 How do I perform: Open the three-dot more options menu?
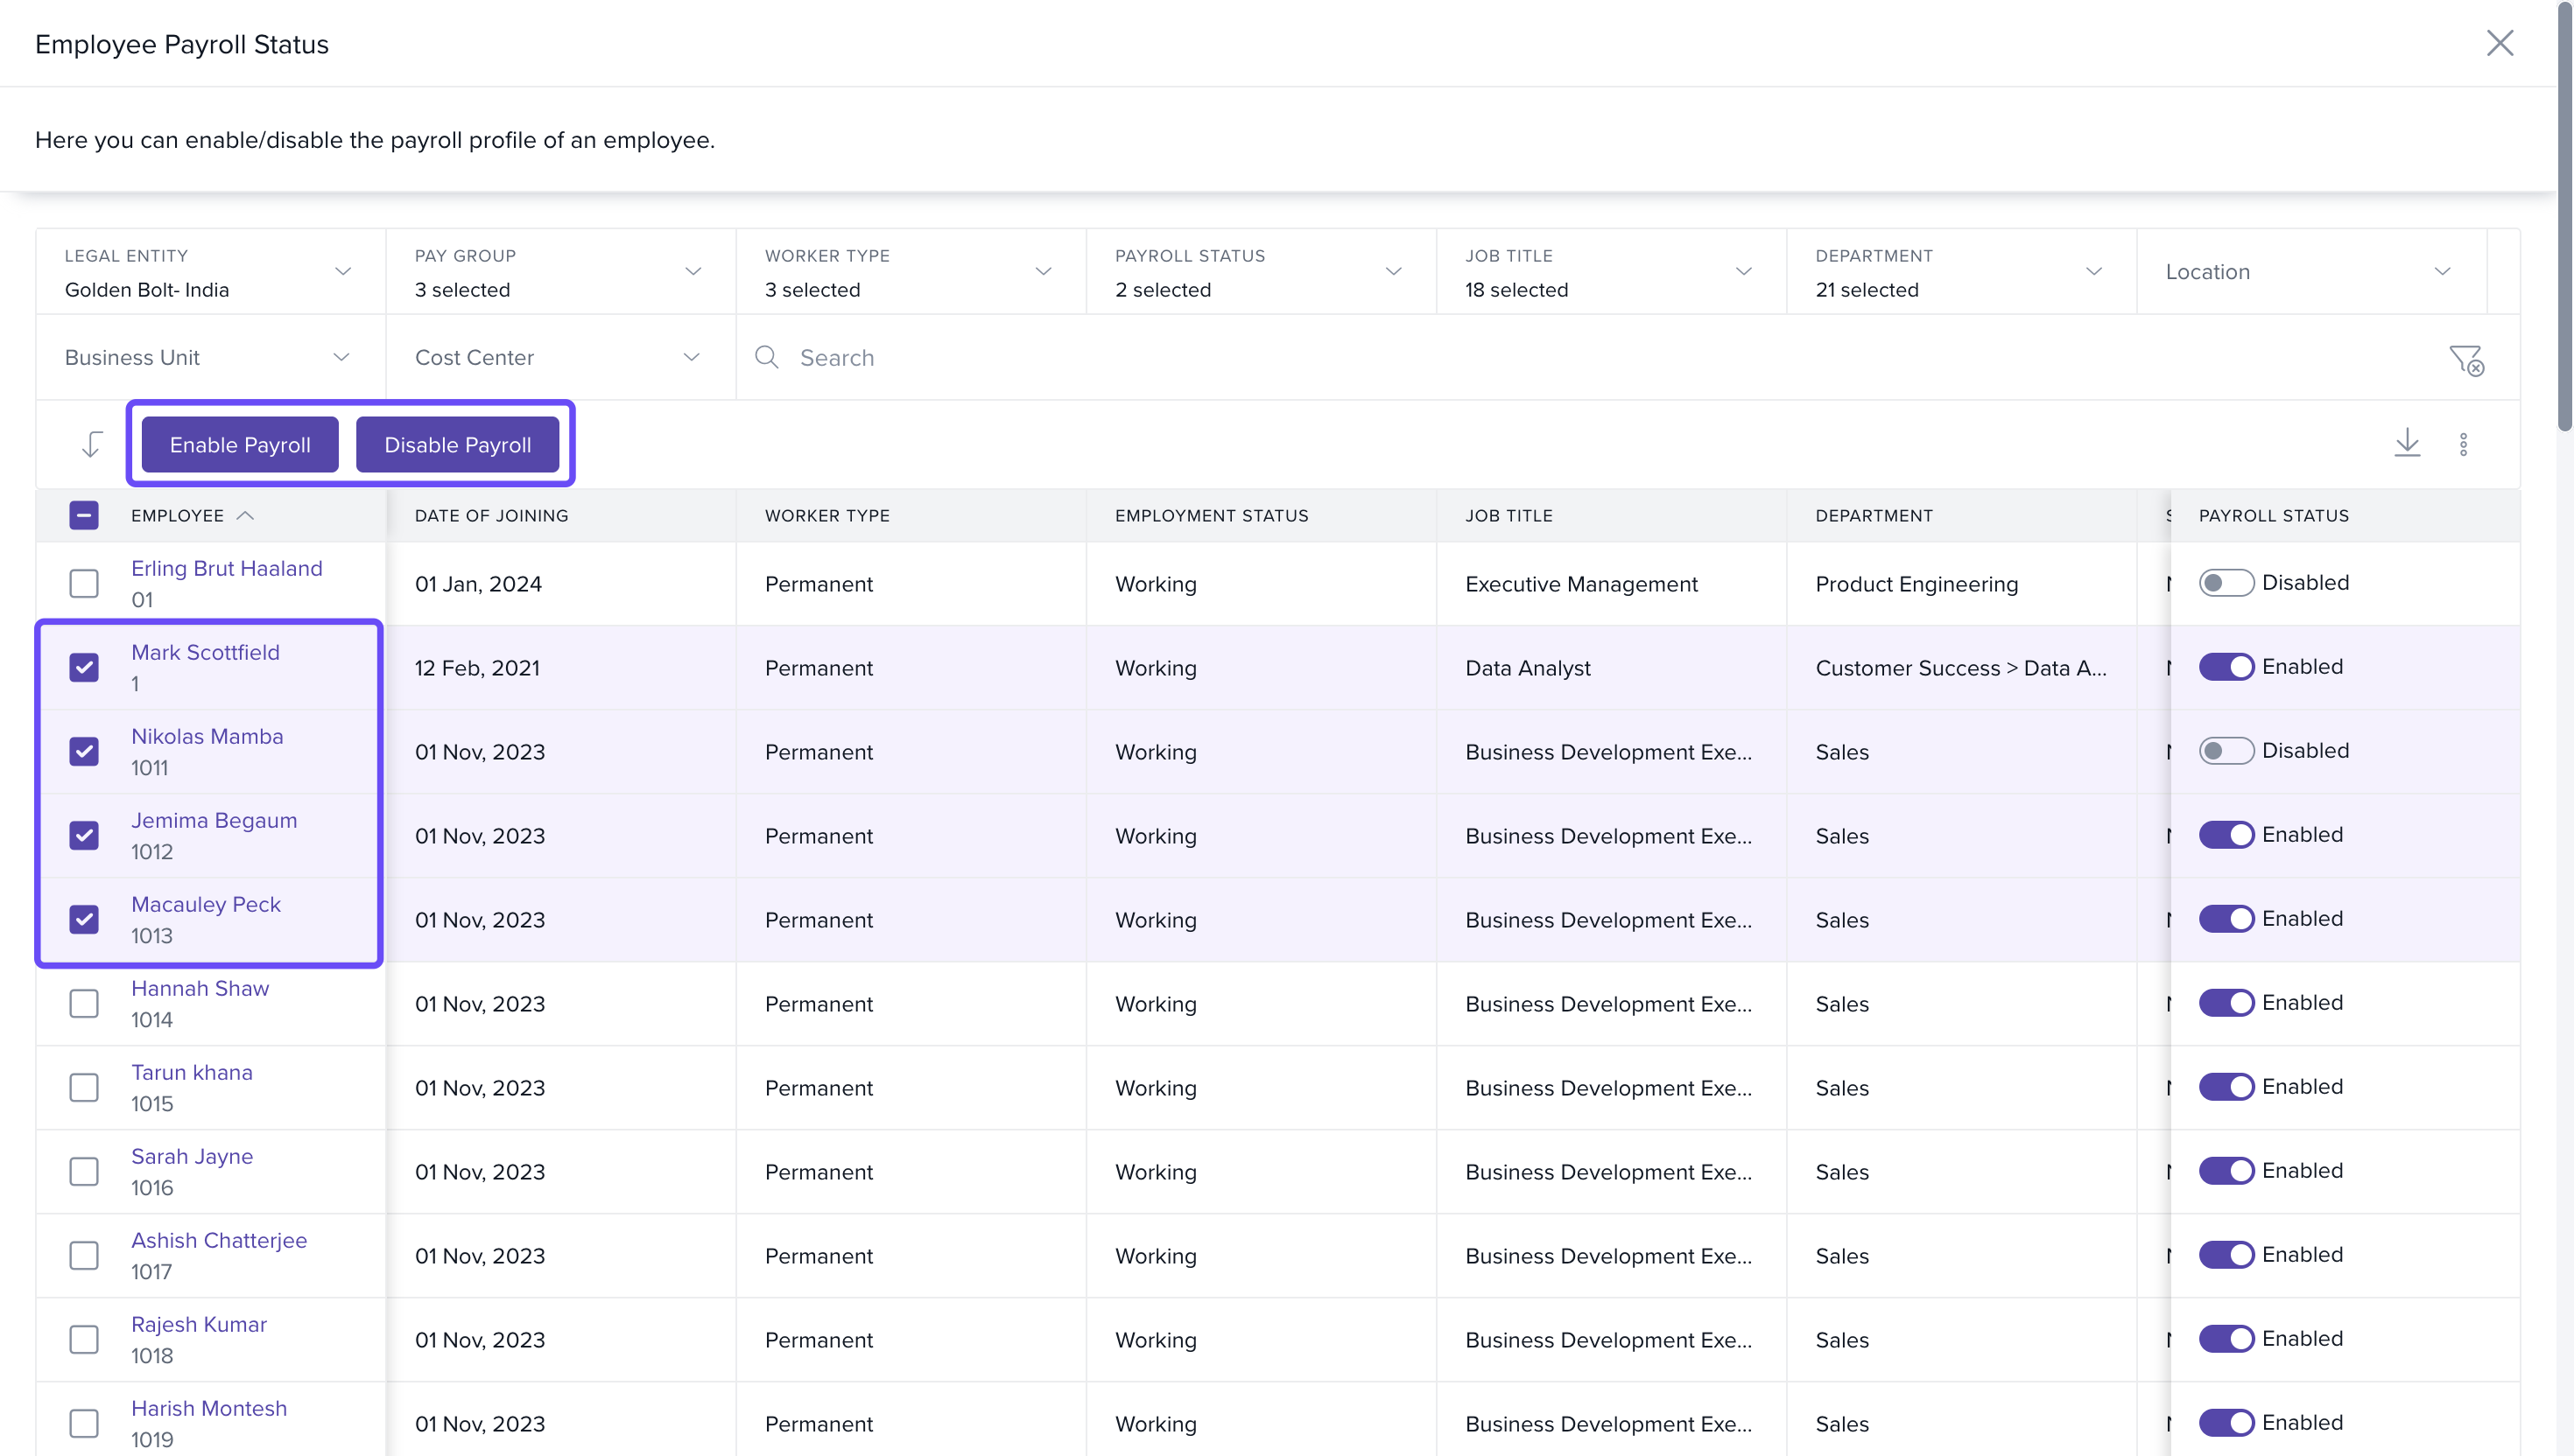[x=2463, y=444]
